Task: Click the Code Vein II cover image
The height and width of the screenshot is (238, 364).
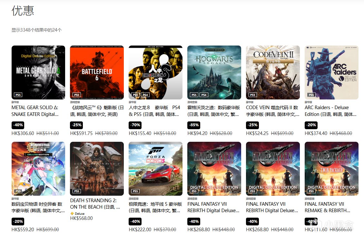Action: pos(273,72)
